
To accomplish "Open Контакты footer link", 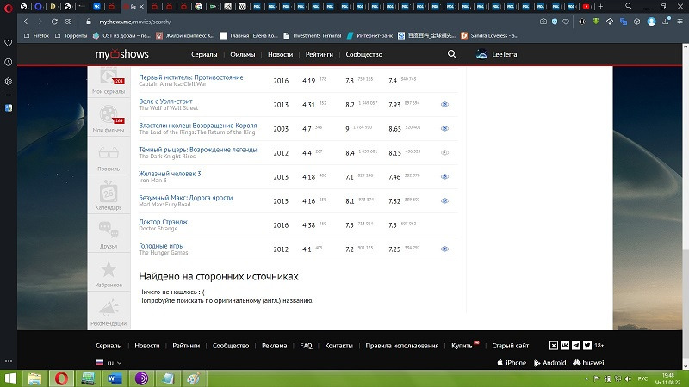I will pos(338,346).
